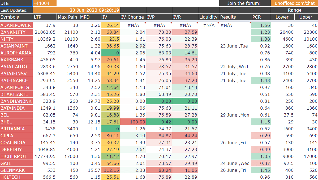
Task: Select the green zero IV cell for AUROPHARMA
Action: [110, 53]
